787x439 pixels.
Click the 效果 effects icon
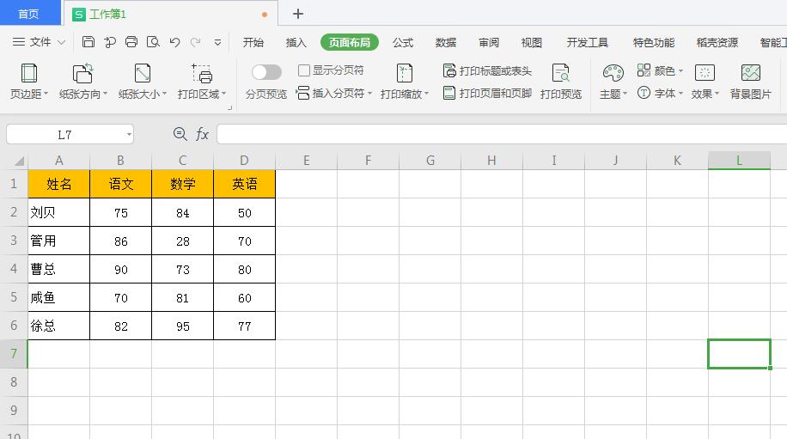coord(705,73)
